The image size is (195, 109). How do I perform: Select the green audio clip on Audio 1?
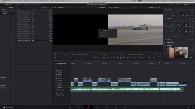point(127,89)
